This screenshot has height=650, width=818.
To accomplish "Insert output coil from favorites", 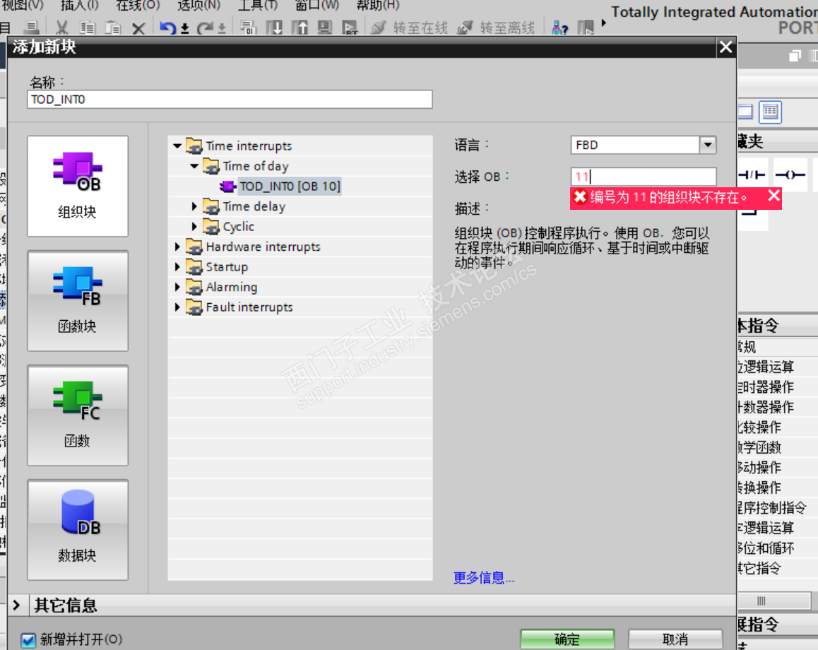I will tap(790, 175).
